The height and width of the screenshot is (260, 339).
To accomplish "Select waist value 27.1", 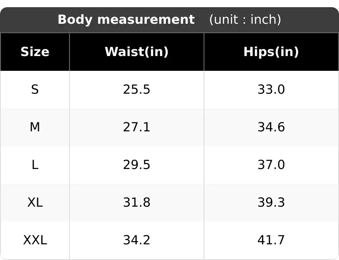I will pyautogui.click(x=137, y=127).
